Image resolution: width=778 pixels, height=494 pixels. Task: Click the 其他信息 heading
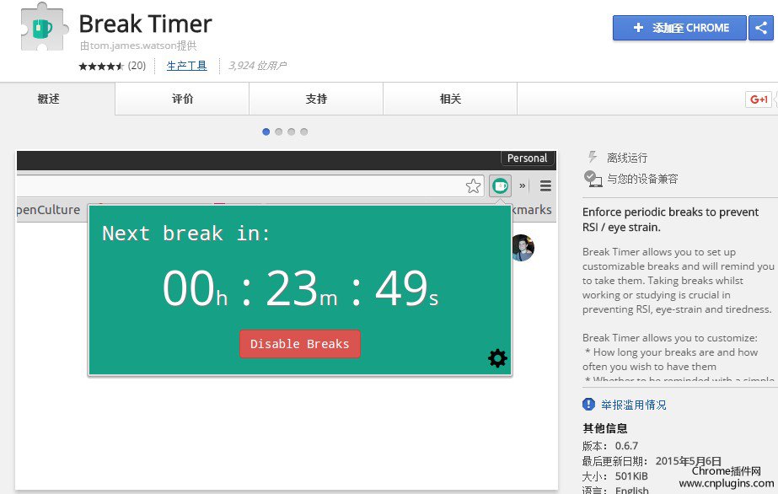click(x=605, y=428)
